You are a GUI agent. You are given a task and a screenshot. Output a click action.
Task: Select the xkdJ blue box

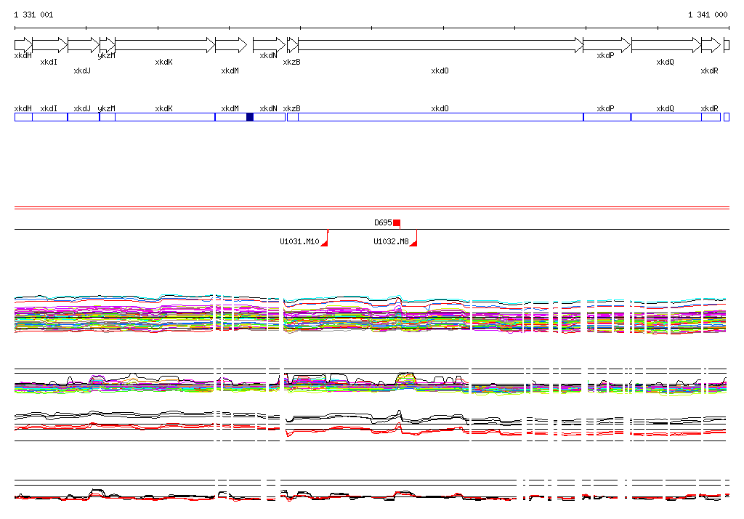pos(84,117)
